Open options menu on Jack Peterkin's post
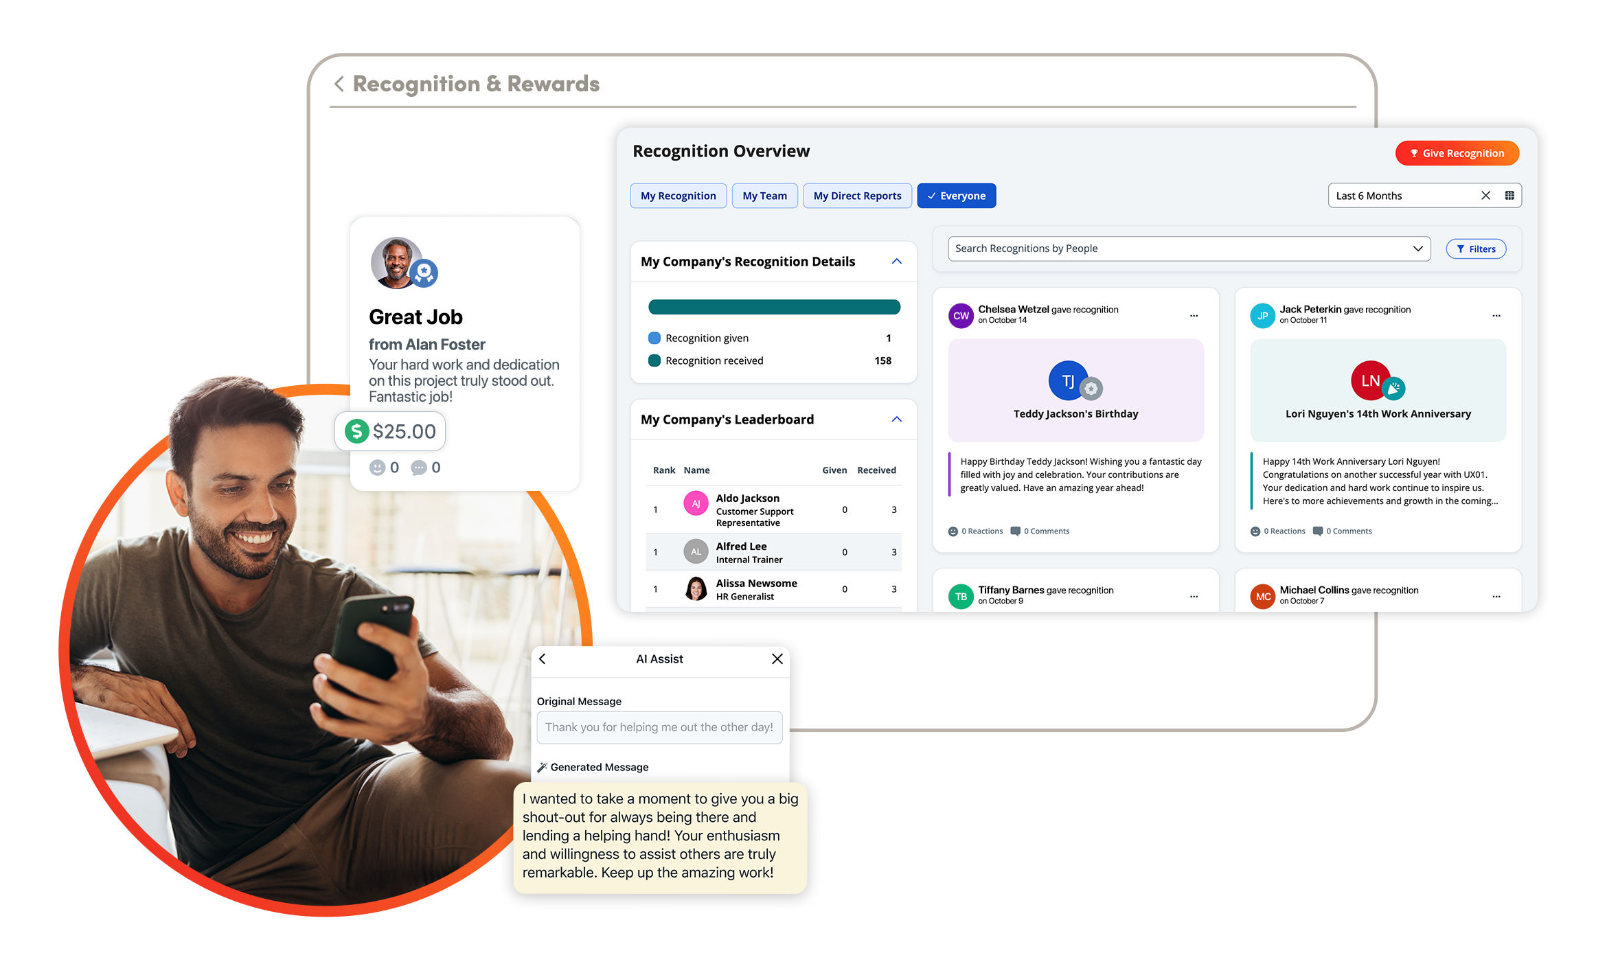 pos(1496,316)
